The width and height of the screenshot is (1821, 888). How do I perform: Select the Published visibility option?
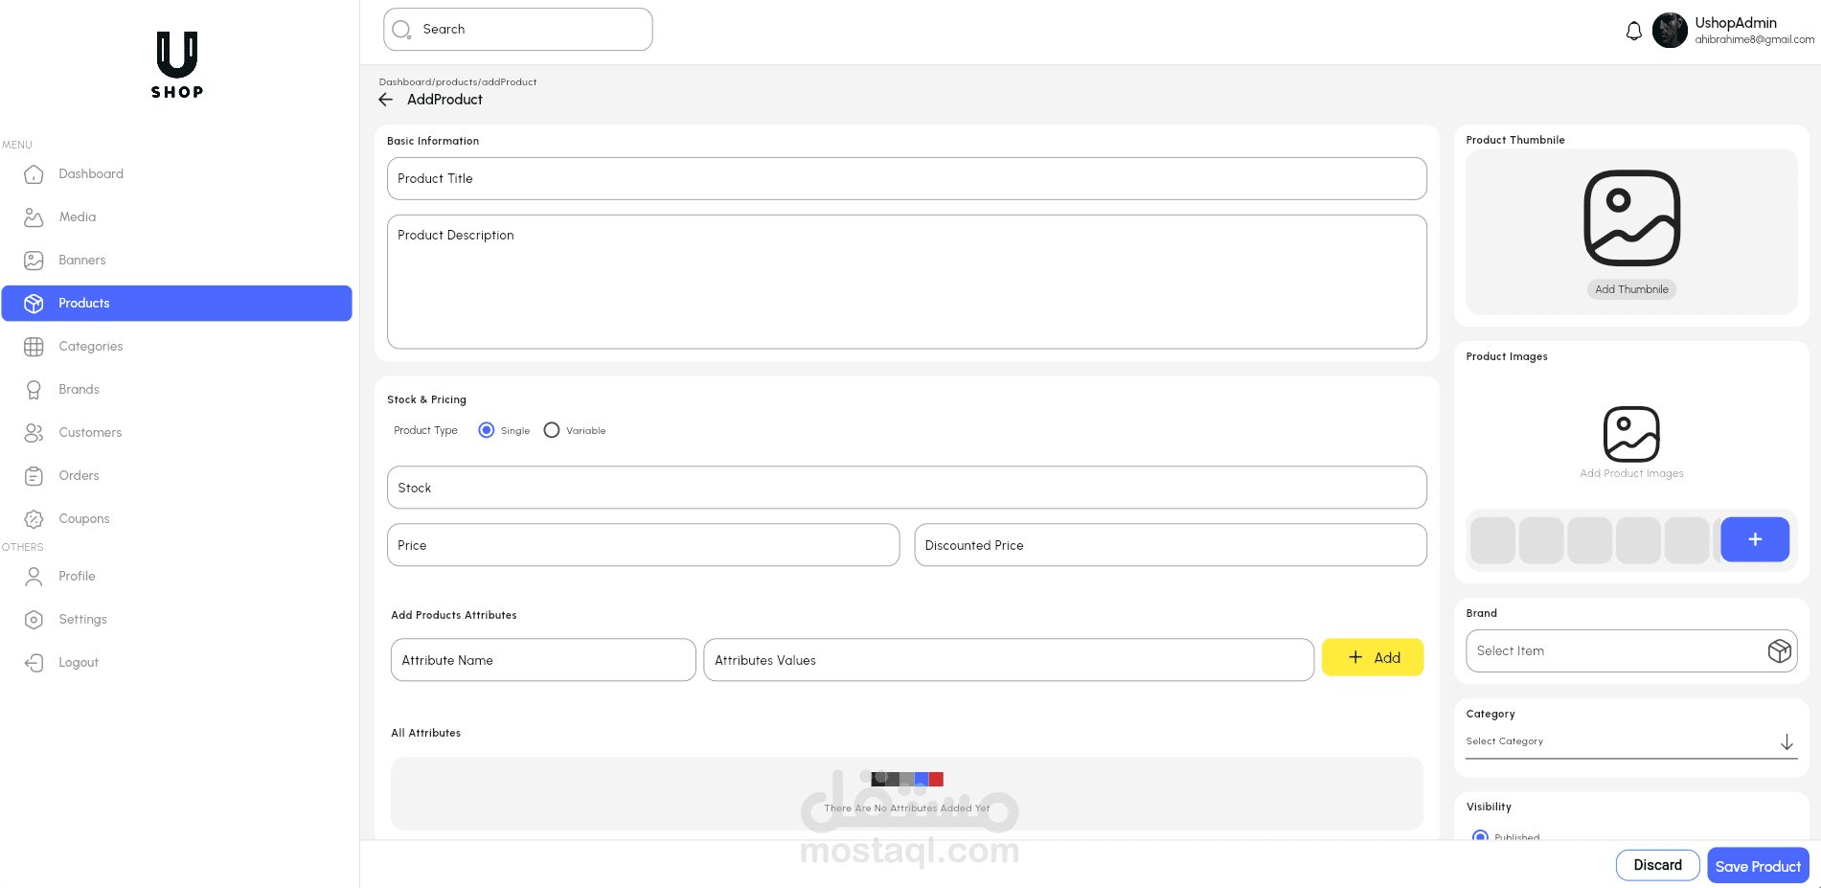[x=1480, y=836]
